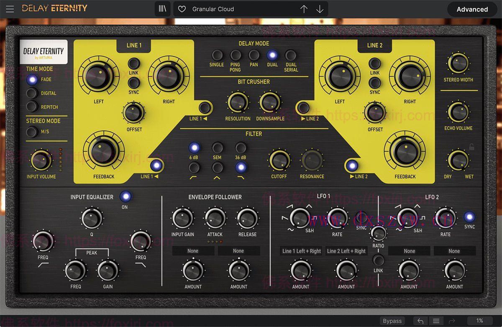Viewport: 502px width, 327px height.
Task: Toggle the Line 1 Link button
Action: 133,64
